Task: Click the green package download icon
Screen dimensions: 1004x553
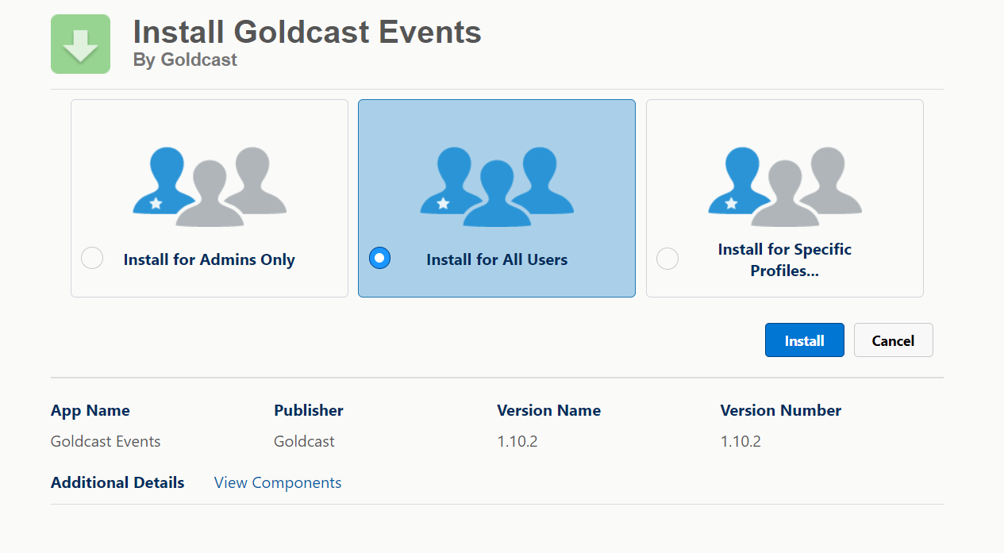Action: (x=80, y=44)
